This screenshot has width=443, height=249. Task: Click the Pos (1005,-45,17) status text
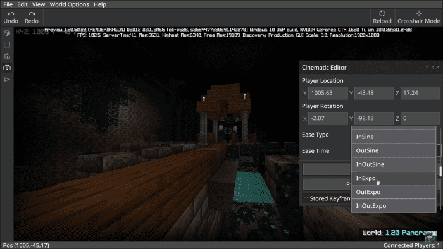click(26, 245)
